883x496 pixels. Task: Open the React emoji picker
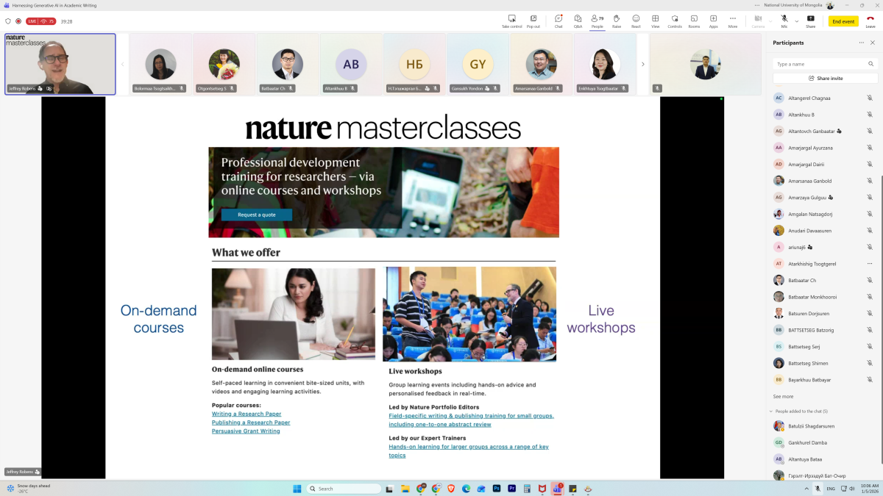636,21
